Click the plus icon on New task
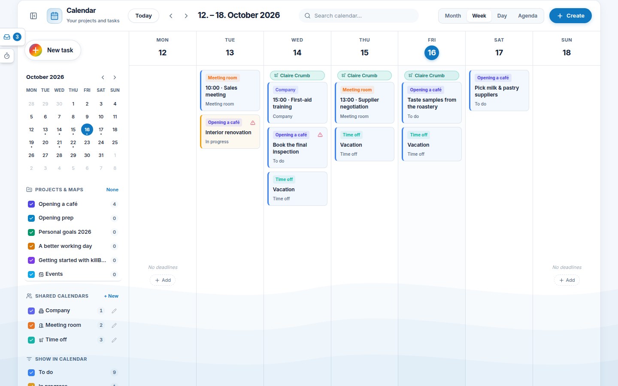Viewport: 618px width, 386px height. point(36,50)
